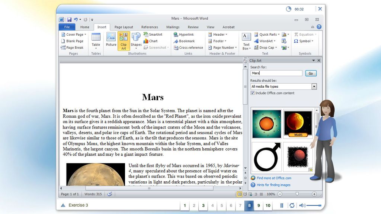
Task: Click Words: 315 in status bar
Action: click(93, 194)
